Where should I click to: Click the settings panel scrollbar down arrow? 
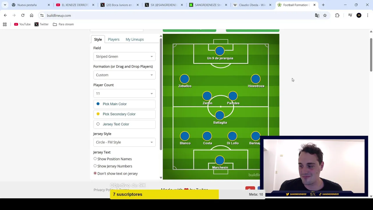coord(161,178)
